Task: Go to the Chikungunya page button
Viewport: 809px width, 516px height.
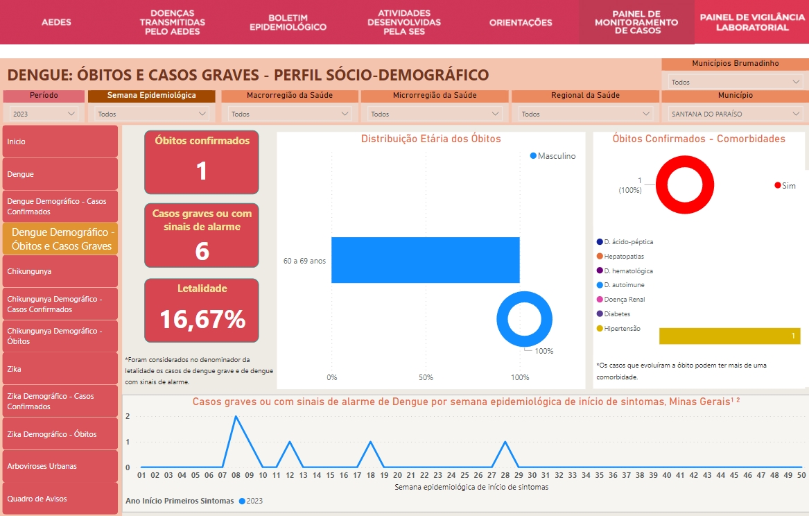Action: (60, 271)
